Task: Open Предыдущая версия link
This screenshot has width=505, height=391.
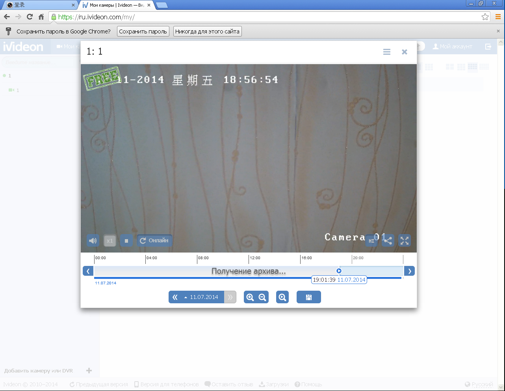Action: (98, 384)
